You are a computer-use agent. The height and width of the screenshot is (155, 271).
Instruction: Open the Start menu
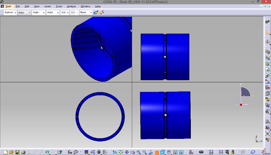coord(8,7)
